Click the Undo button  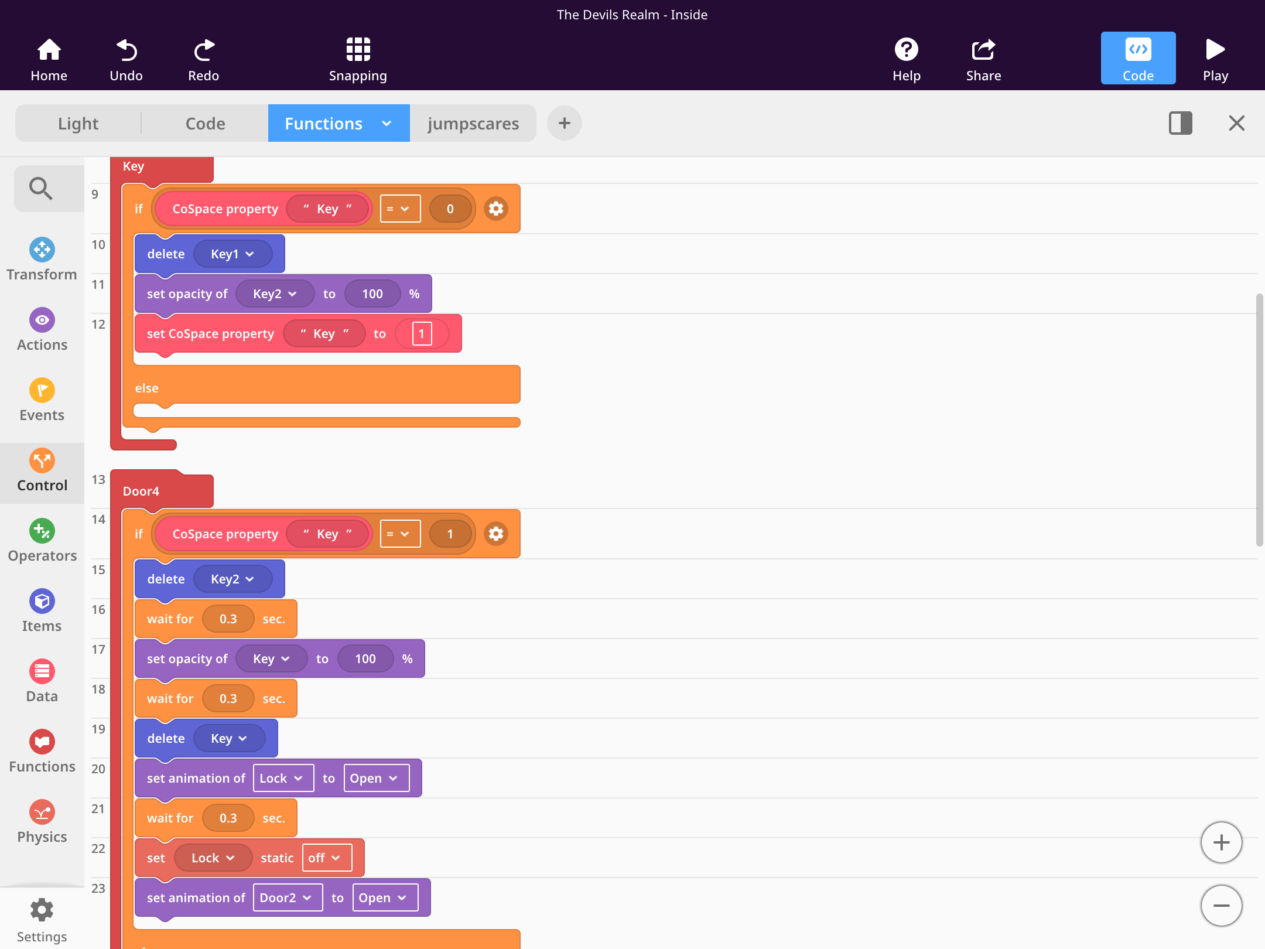click(x=126, y=59)
